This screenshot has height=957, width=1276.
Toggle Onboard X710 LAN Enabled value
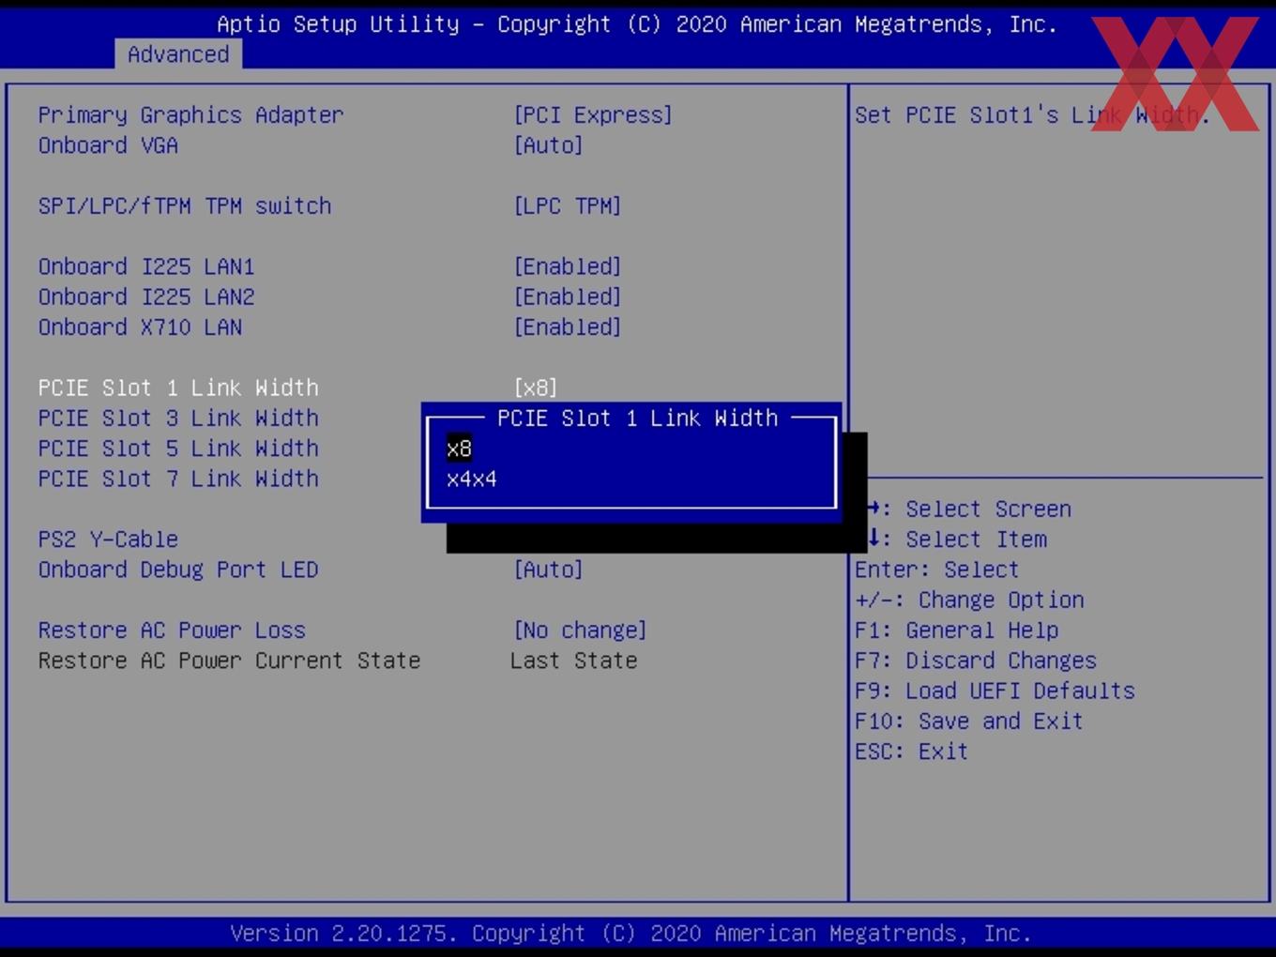click(x=567, y=327)
